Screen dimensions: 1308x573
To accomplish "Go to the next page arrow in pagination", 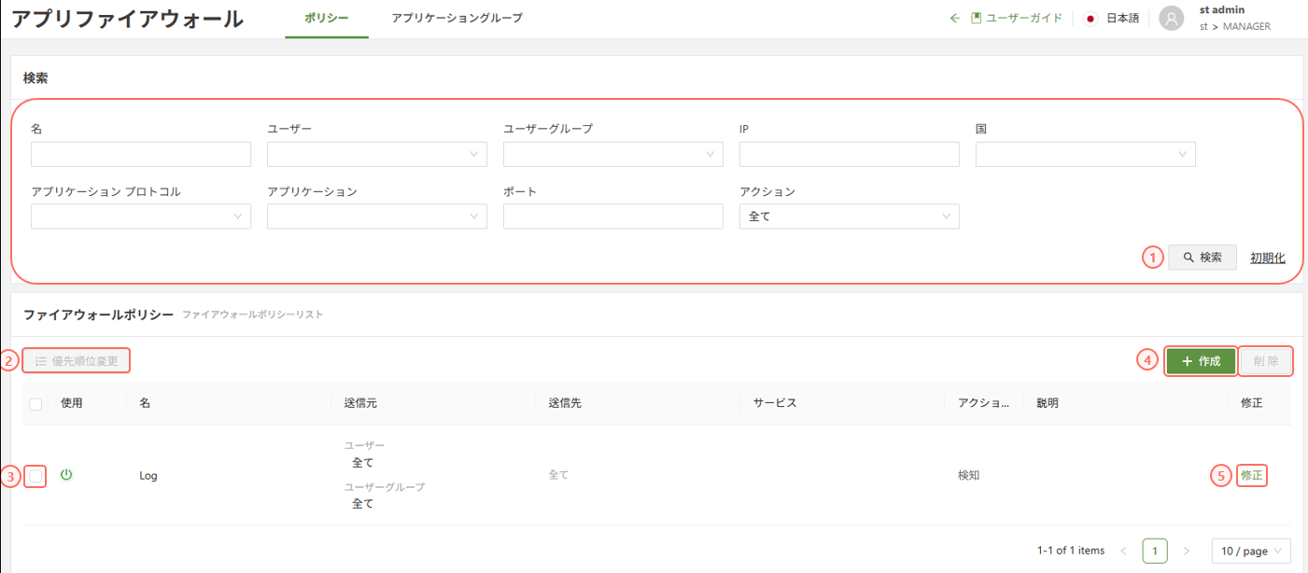I will (x=1187, y=551).
